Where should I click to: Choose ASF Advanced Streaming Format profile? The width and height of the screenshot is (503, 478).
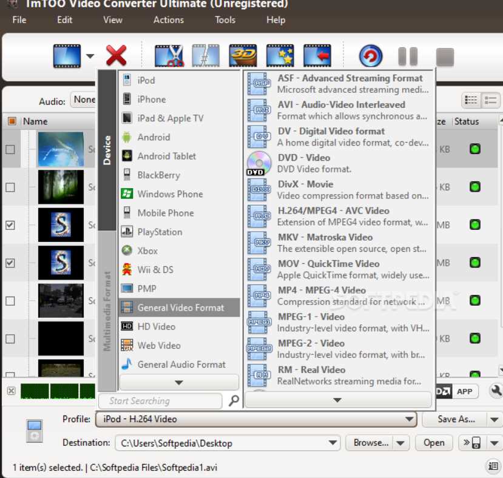[339, 84]
